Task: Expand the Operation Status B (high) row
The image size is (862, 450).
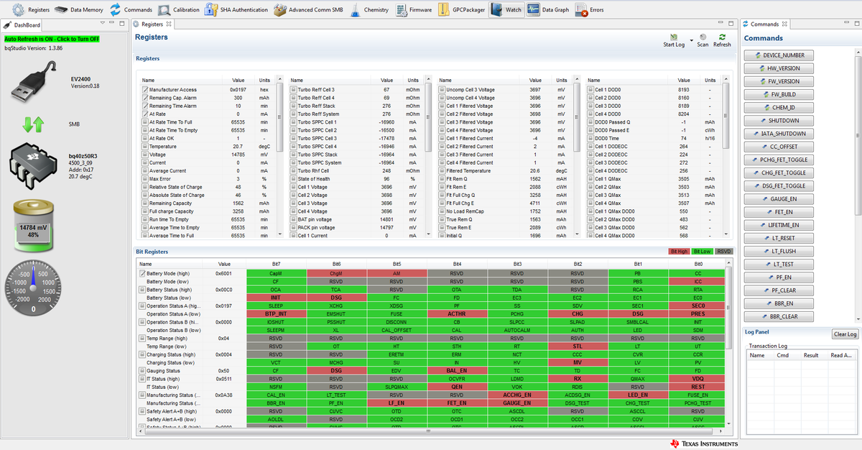Action: tap(142, 322)
